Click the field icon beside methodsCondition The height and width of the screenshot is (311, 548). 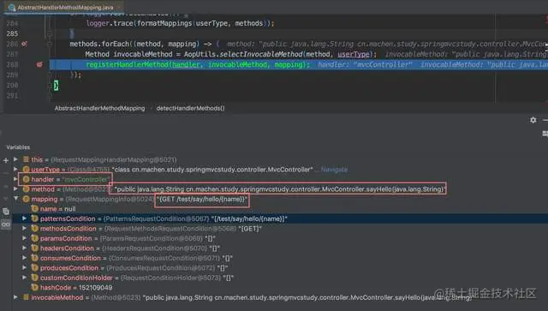[34, 229]
